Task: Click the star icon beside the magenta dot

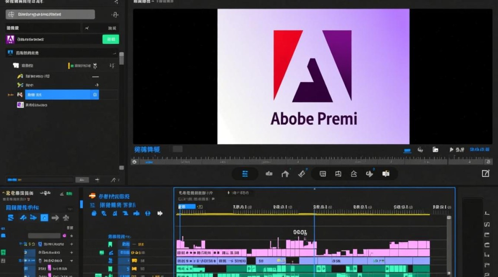Action: (x=72, y=236)
